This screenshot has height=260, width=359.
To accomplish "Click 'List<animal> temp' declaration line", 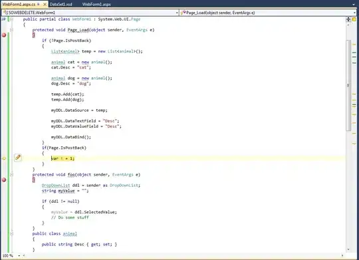I will click(97, 51).
